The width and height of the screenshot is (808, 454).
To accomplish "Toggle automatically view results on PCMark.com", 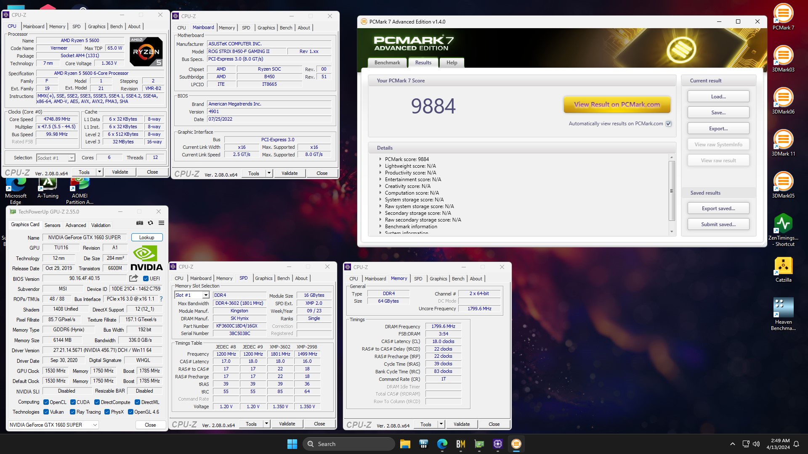I will (668, 124).
